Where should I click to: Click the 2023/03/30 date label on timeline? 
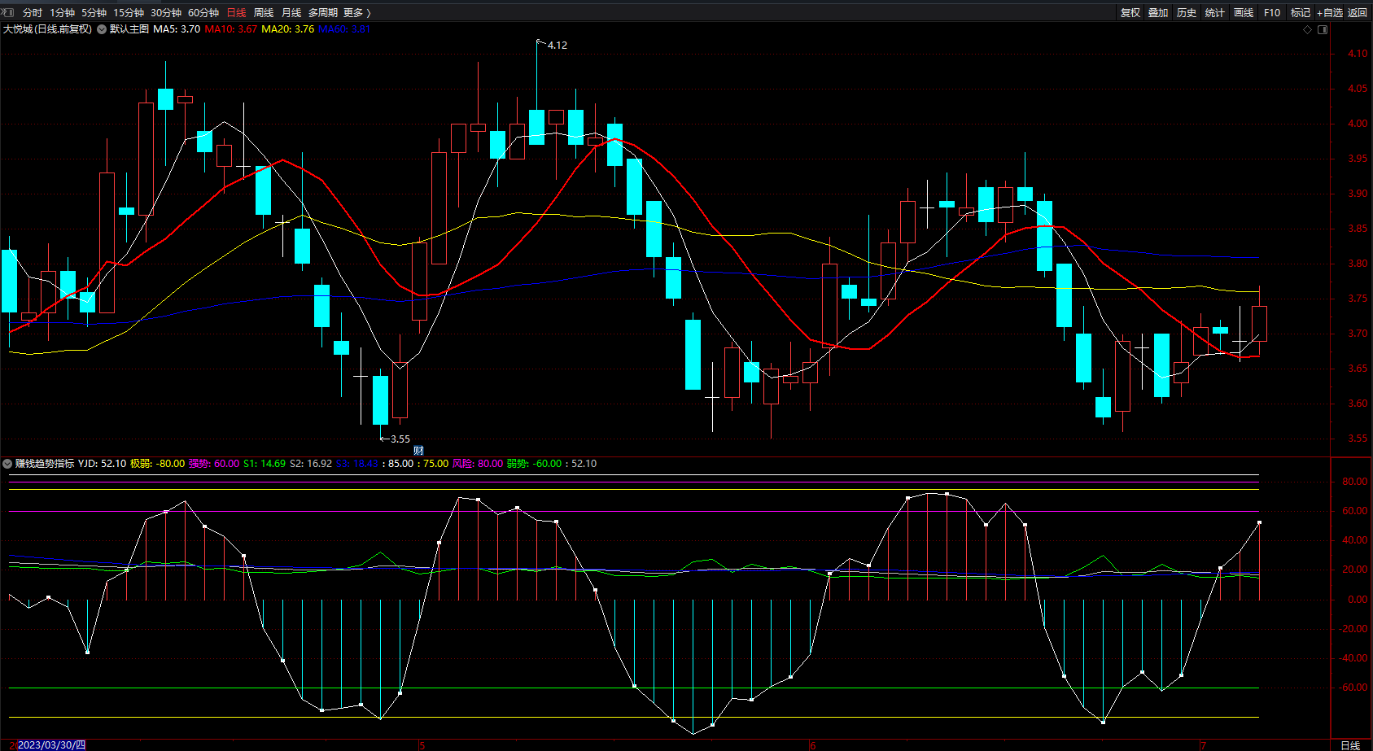(x=50, y=744)
